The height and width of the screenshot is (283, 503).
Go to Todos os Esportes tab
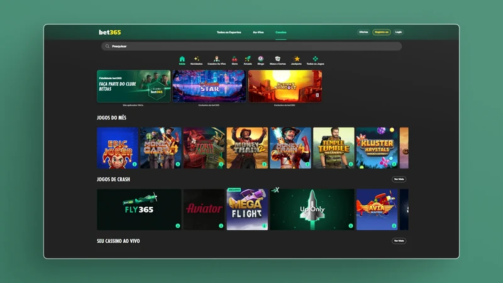(x=229, y=33)
